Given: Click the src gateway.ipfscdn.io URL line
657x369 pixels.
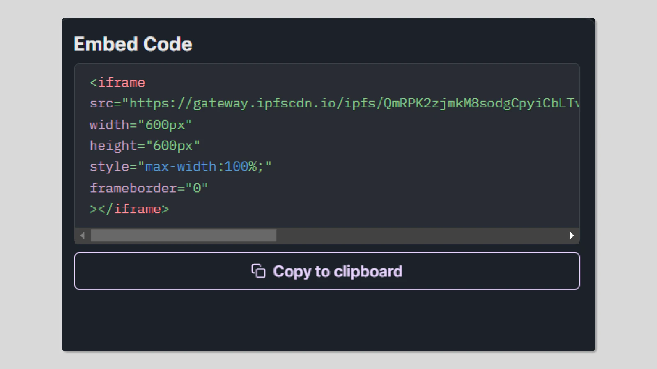Looking at the screenshot, I should [x=335, y=103].
